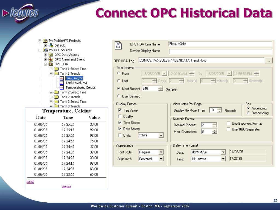Click the next link below the table
The width and height of the screenshot is (280, 210).
coord(30,182)
